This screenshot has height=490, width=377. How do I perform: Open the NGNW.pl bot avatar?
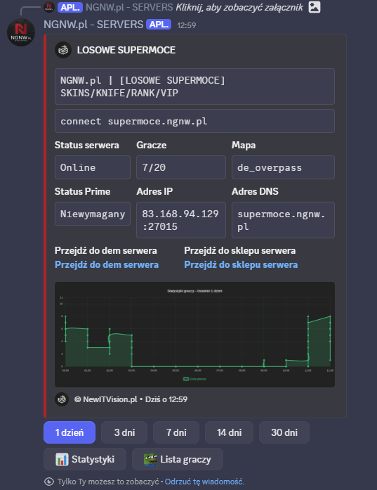pos(21,32)
